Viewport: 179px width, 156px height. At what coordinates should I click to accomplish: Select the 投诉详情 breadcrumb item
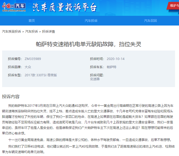(48, 32)
